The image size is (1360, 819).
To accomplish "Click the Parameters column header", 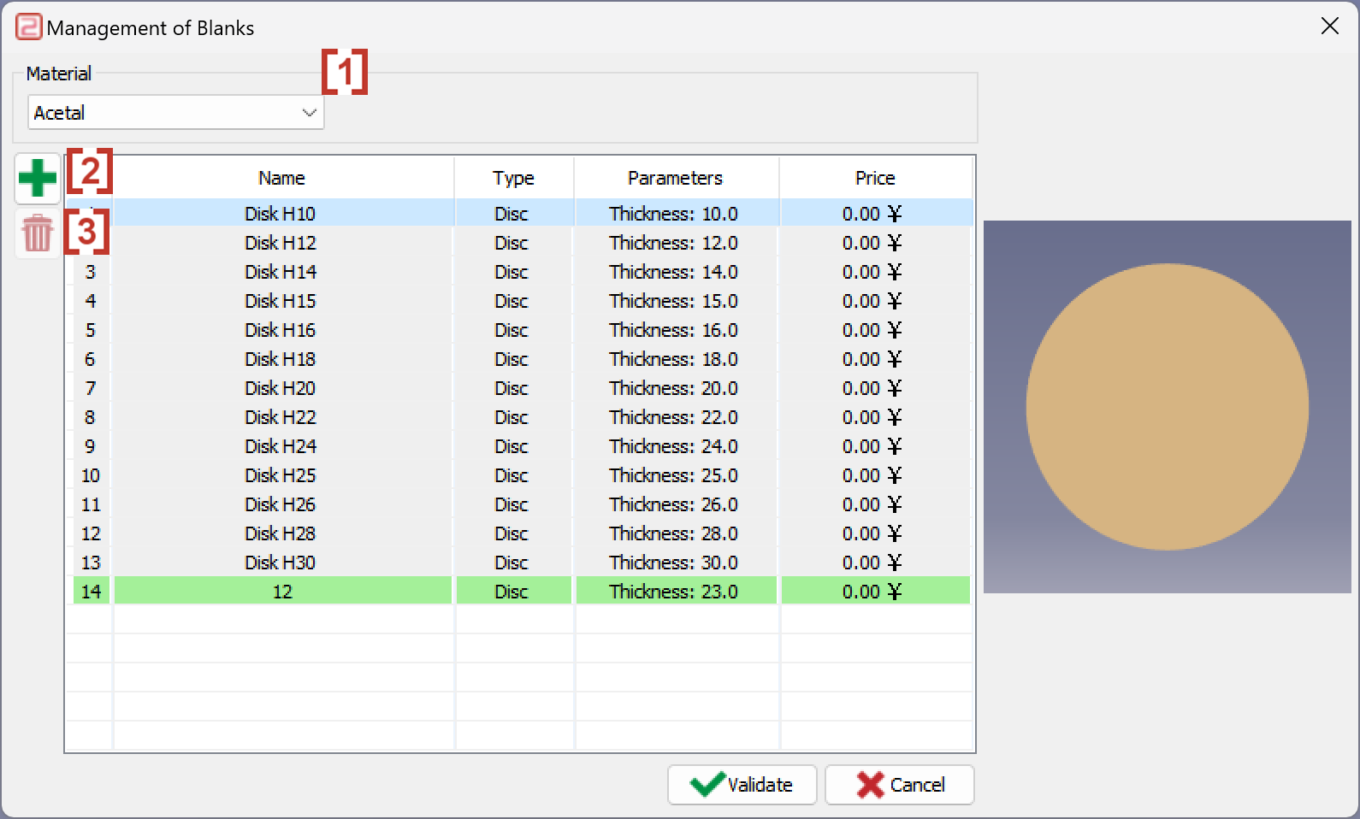I will click(676, 178).
